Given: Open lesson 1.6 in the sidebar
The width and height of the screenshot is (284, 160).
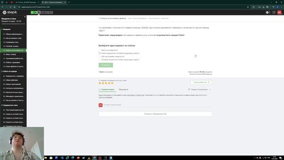Looking at the screenshot, I should click(13, 54).
